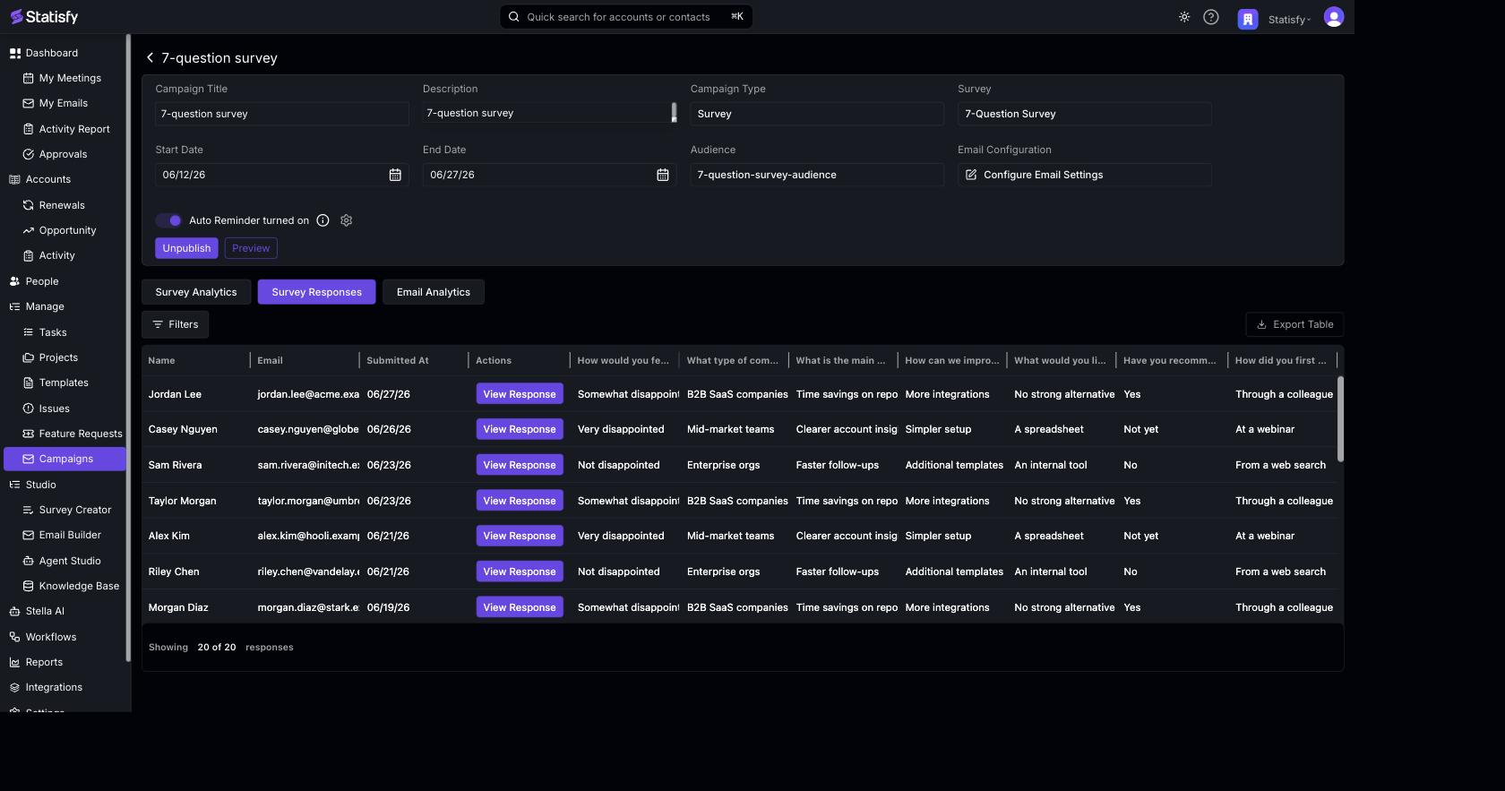
Task: Open Integrations in sidebar
Action: tap(46, 687)
